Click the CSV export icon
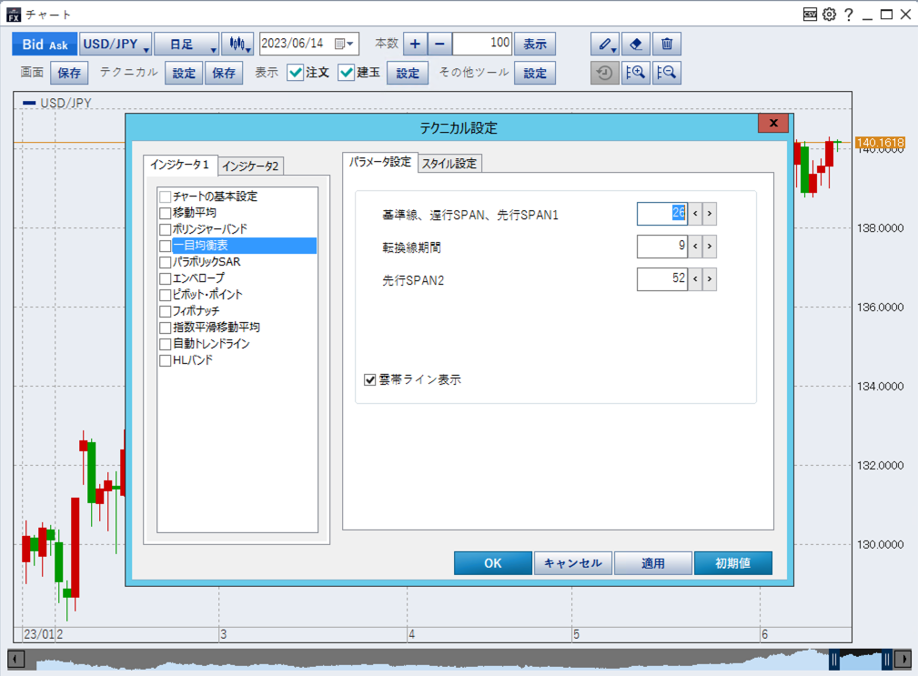Image resolution: width=918 pixels, height=676 pixels. (x=810, y=15)
